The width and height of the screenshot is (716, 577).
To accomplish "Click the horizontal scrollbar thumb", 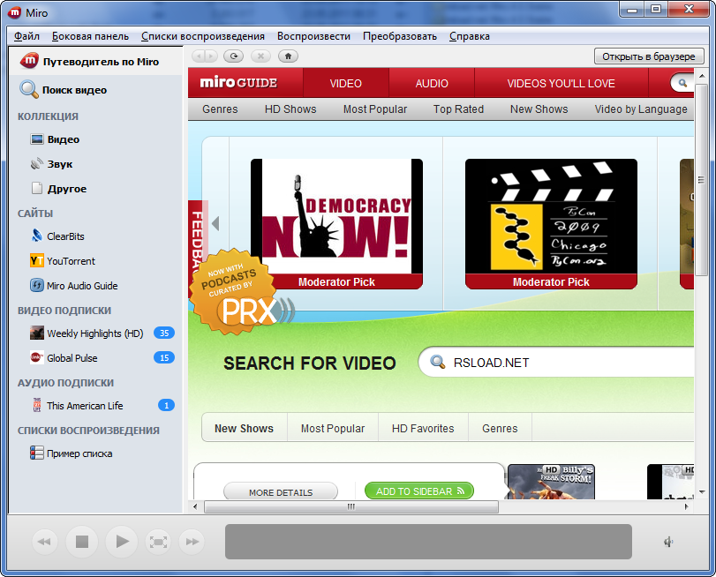I will (x=351, y=506).
